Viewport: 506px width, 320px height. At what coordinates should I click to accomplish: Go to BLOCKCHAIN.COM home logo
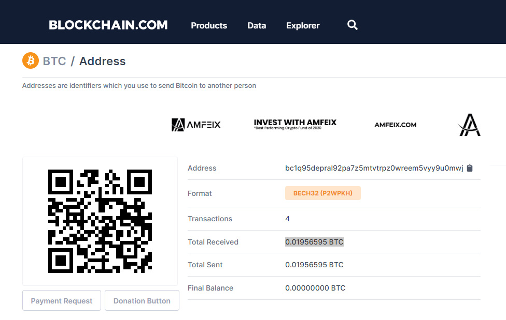tap(108, 25)
